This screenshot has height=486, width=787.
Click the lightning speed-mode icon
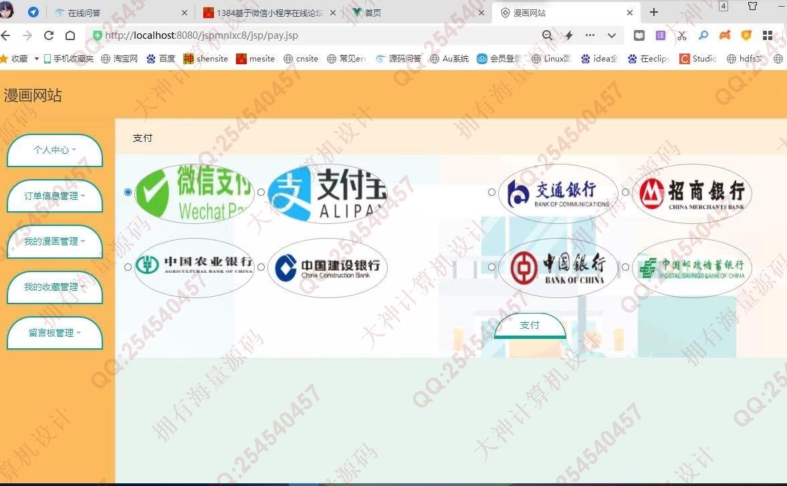[568, 35]
